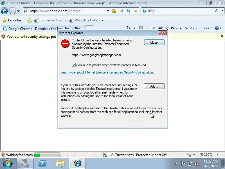Click Trusted sites Protected Mode status text

pyautogui.click(x=141, y=155)
